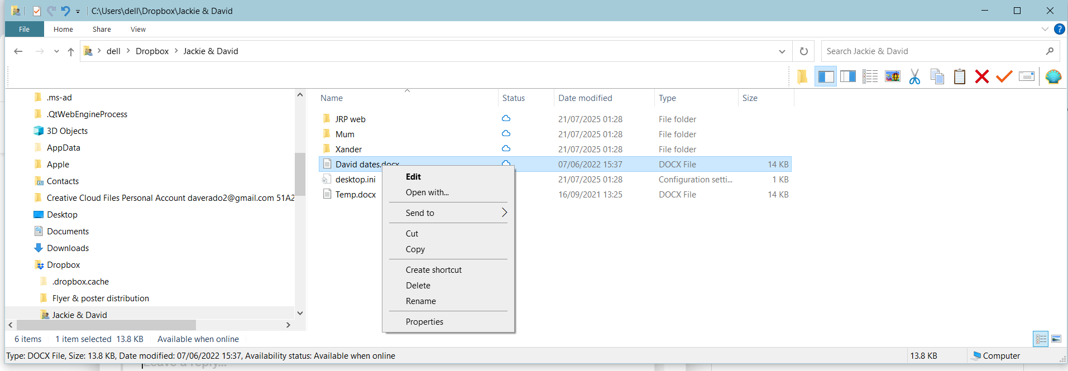
Task: Click the picture thumbnails view icon in toolbar
Action: (x=893, y=76)
